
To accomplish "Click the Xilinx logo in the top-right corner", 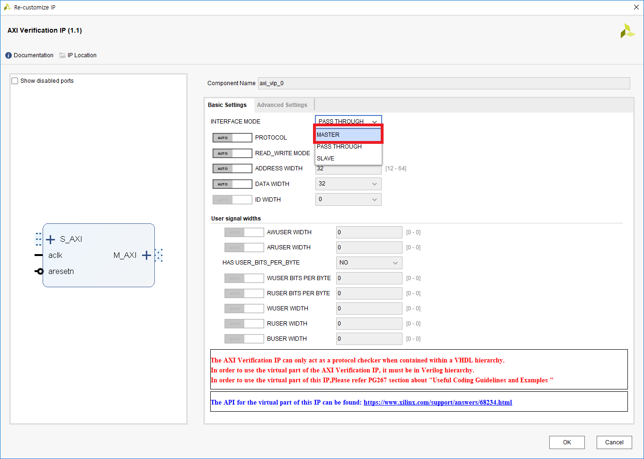I will pyautogui.click(x=627, y=30).
